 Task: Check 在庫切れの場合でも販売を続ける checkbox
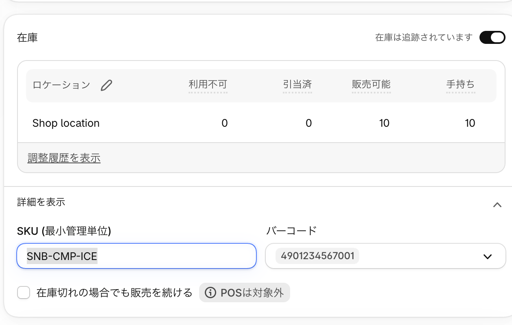24,292
